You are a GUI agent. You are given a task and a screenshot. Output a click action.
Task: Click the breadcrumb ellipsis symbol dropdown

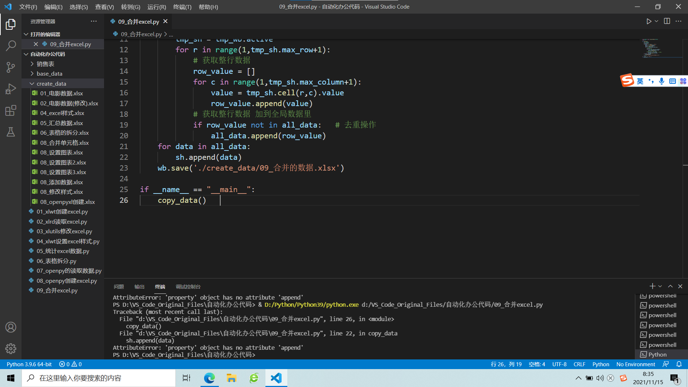(x=171, y=34)
